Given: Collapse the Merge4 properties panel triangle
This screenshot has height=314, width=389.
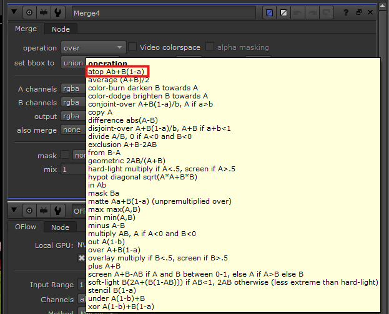Looking at the screenshot, I should pos(14,12).
